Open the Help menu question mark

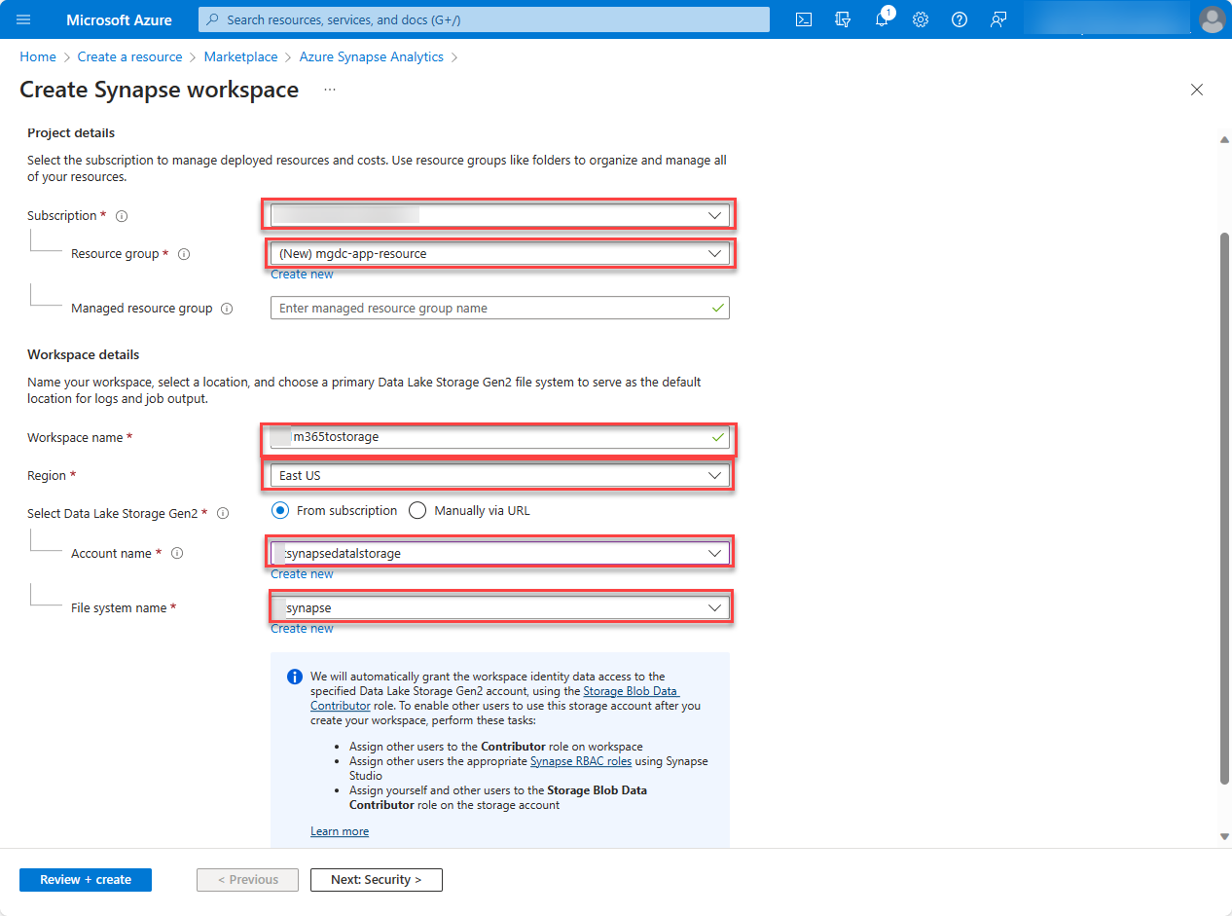pos(960,19)
